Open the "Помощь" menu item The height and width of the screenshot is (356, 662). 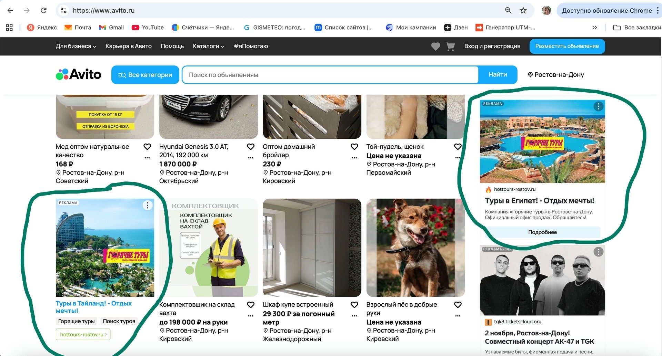(172, 46)
